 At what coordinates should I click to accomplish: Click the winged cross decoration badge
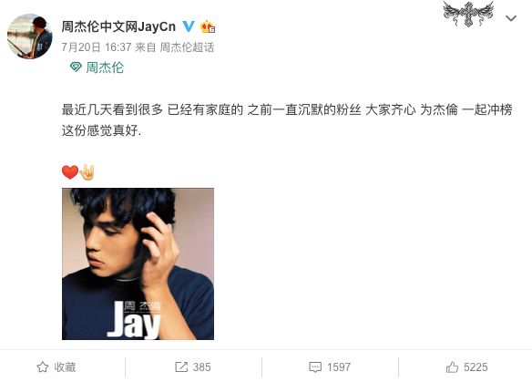(x=468, y=14)
